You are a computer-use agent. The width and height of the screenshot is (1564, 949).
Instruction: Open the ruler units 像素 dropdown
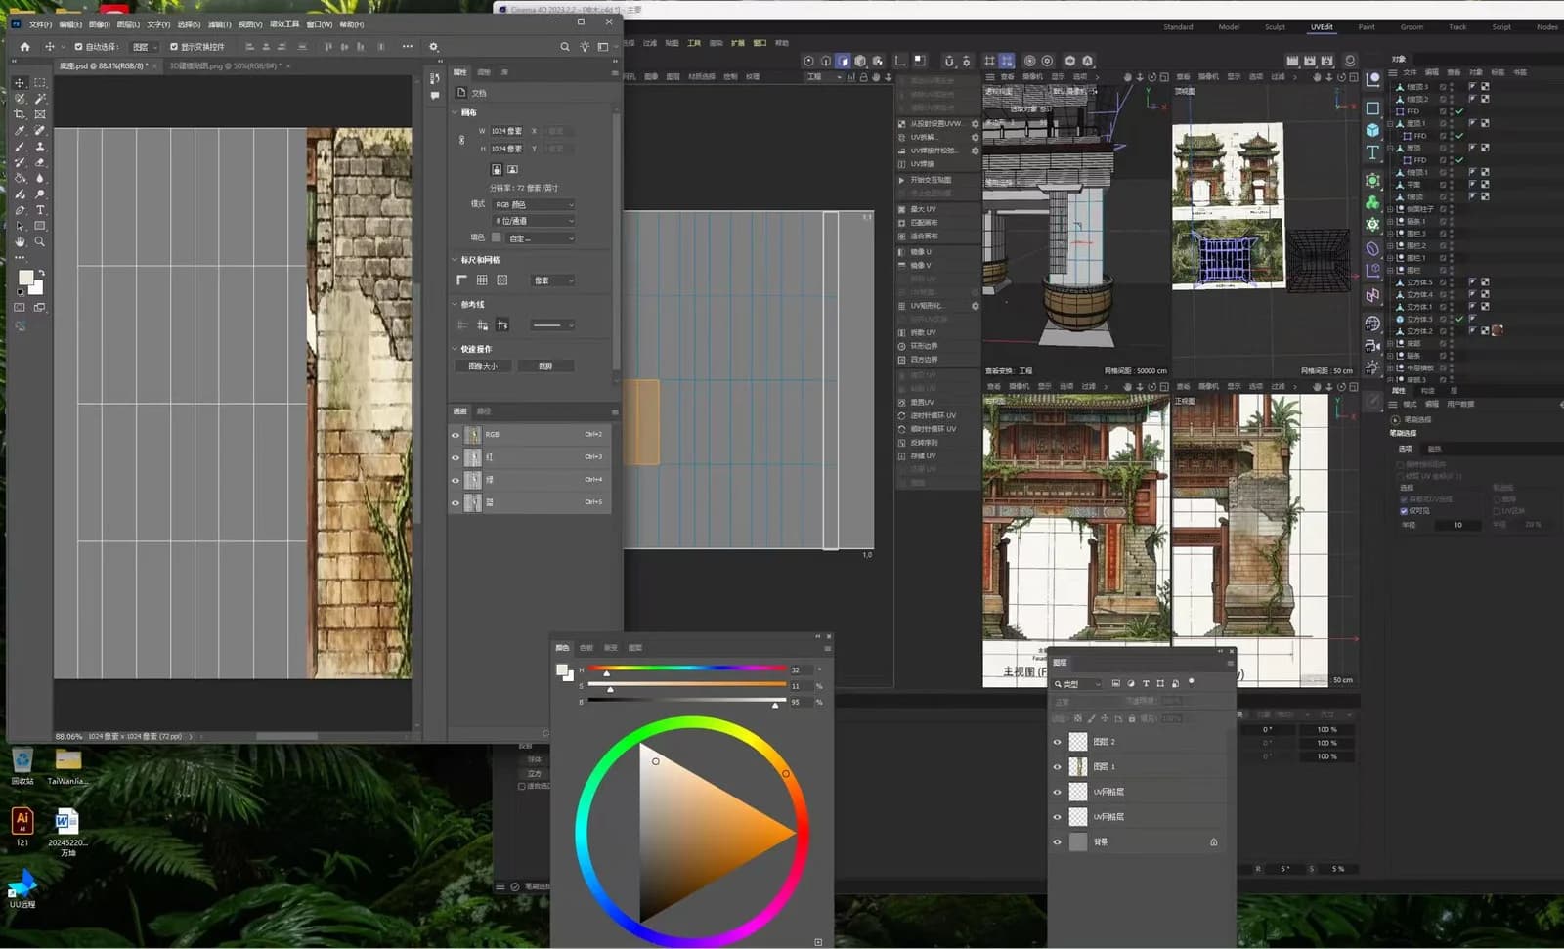tap(553, 280)
